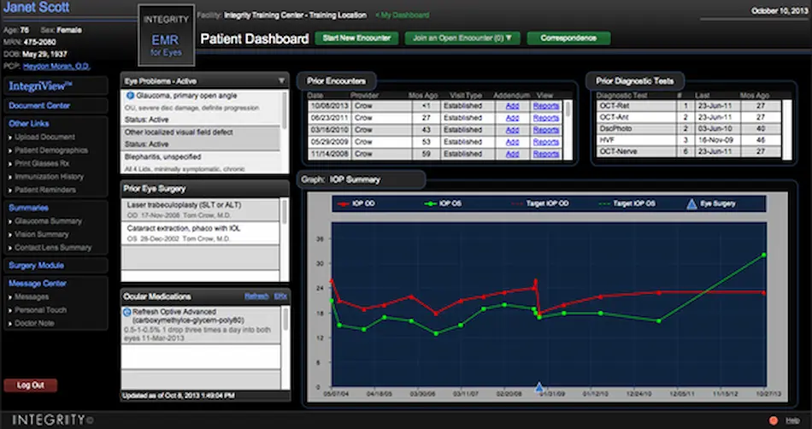The image size is (812, 429).
Task: View Reports for 05/29/2009 encounter
Action: [x=546, y=142]
